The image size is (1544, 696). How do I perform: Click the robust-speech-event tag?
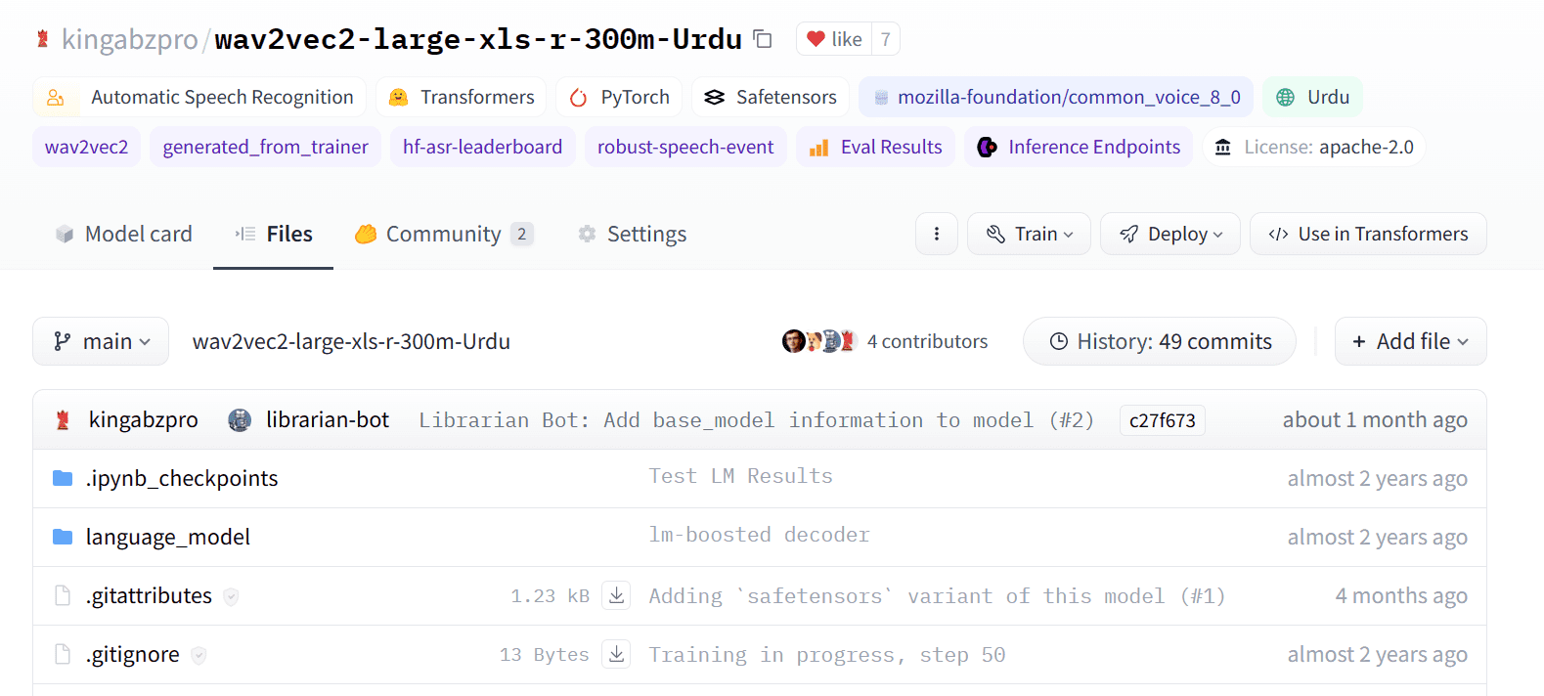(685, 147)
